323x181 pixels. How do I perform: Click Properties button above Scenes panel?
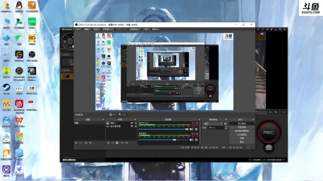point(113,115)
